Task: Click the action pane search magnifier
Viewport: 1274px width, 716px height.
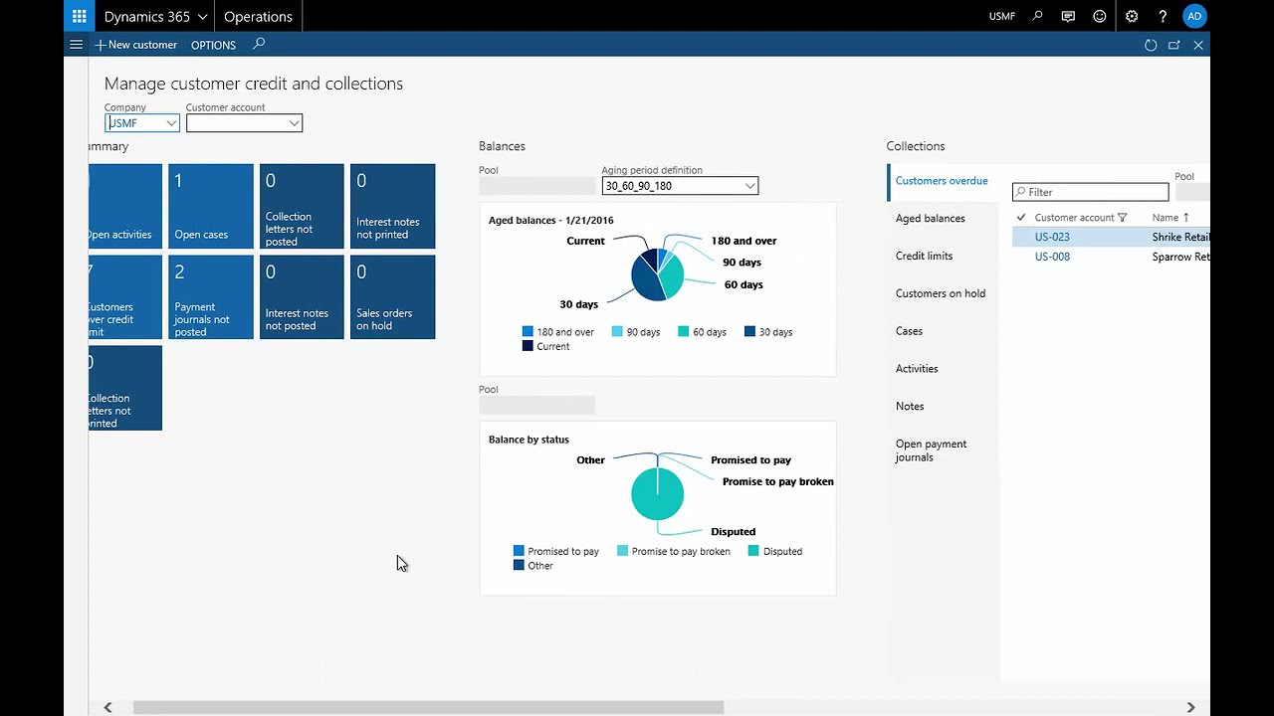Action: coord(259,44)
